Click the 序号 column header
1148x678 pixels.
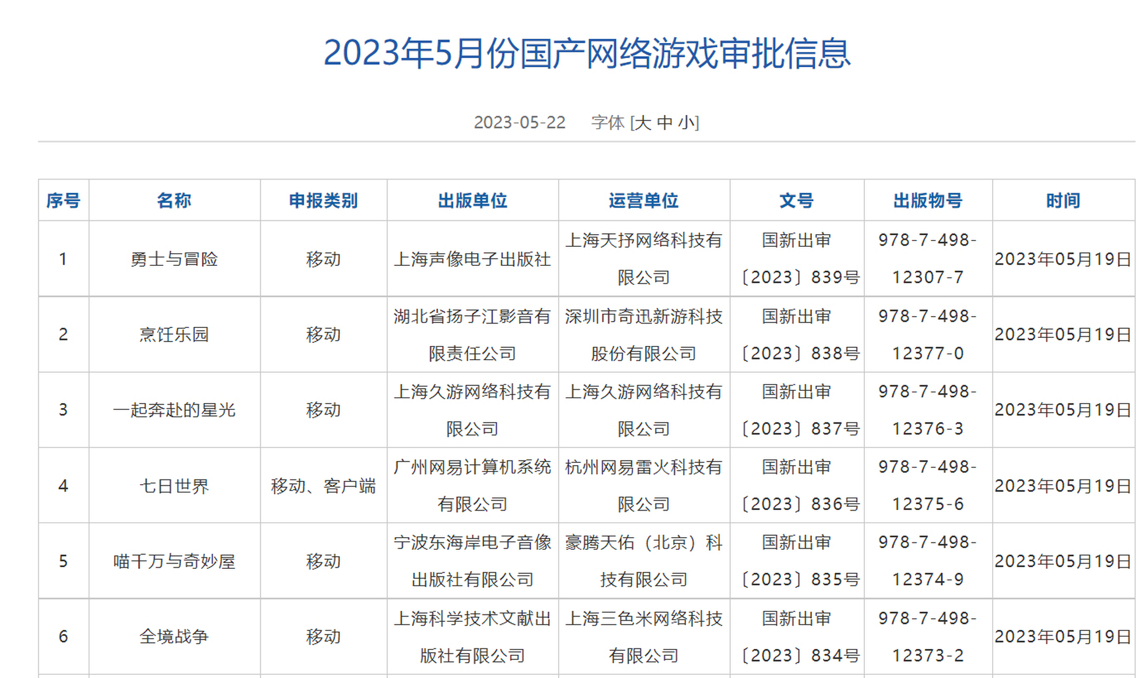point(63,201)
